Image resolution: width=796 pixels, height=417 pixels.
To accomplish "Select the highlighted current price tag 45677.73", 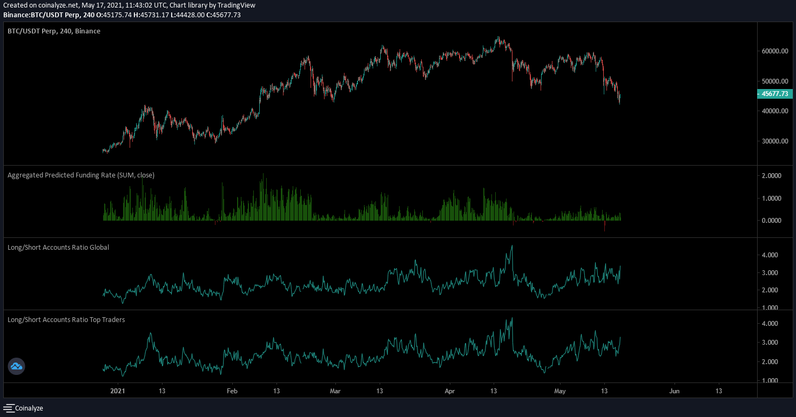I will point(775,94).
